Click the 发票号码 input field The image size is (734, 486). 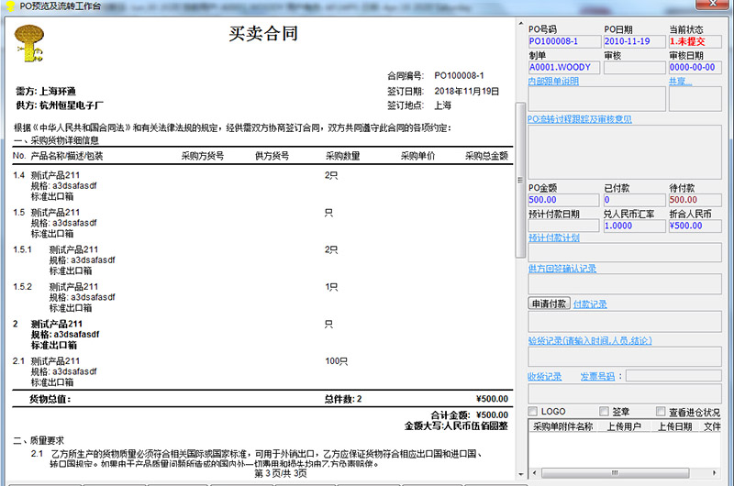coord(673,376)
